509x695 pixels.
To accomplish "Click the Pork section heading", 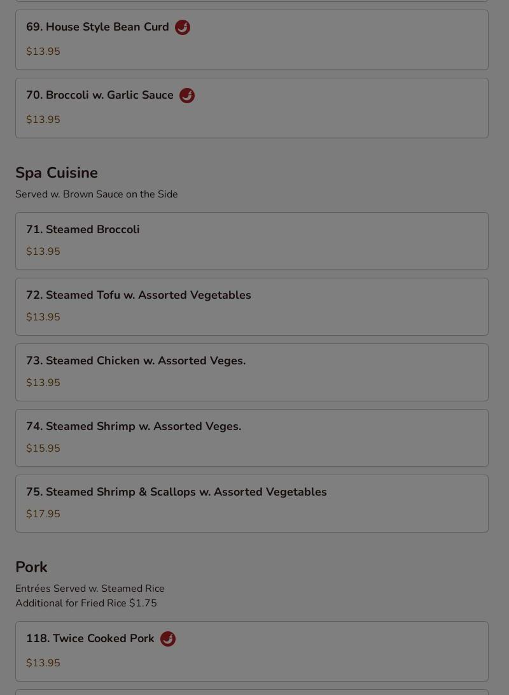I will (x=31, y=567).
